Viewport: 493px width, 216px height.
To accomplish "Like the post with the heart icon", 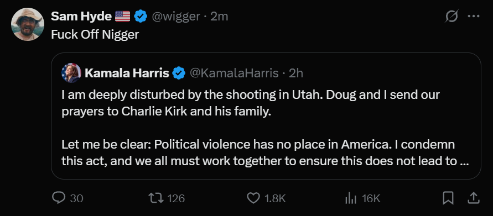I will coord(253,198).
